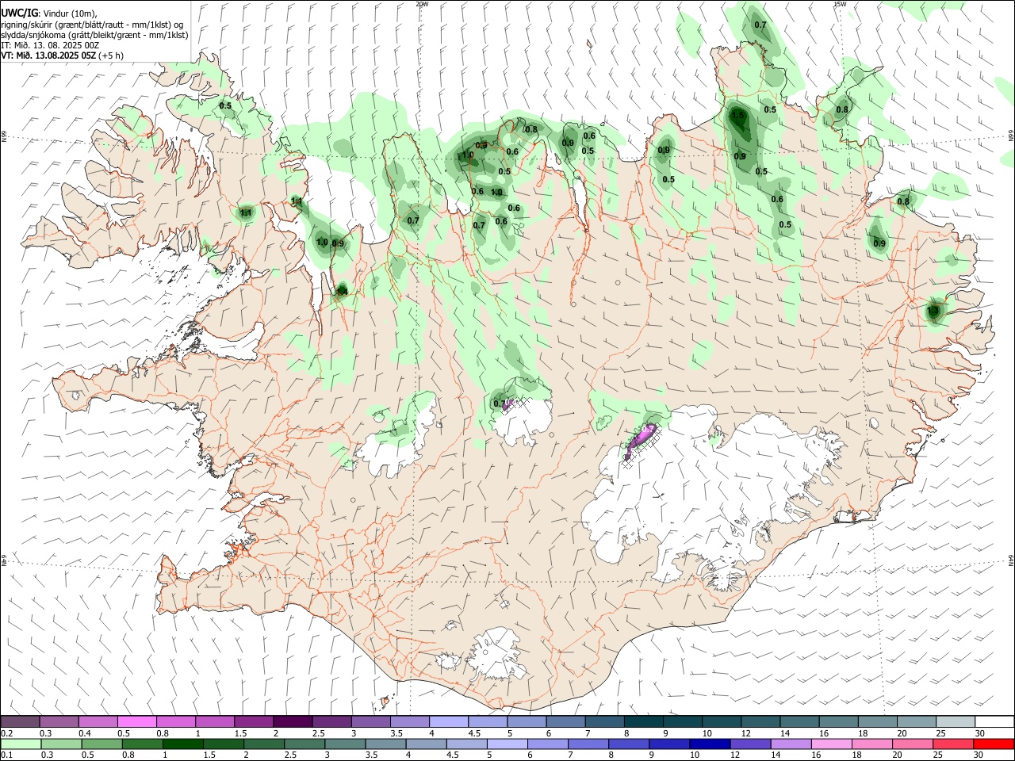
Task: Select the 'IT: Mið. 13. 08. 2025 00Z' line
Action: [x=50, y=45]
